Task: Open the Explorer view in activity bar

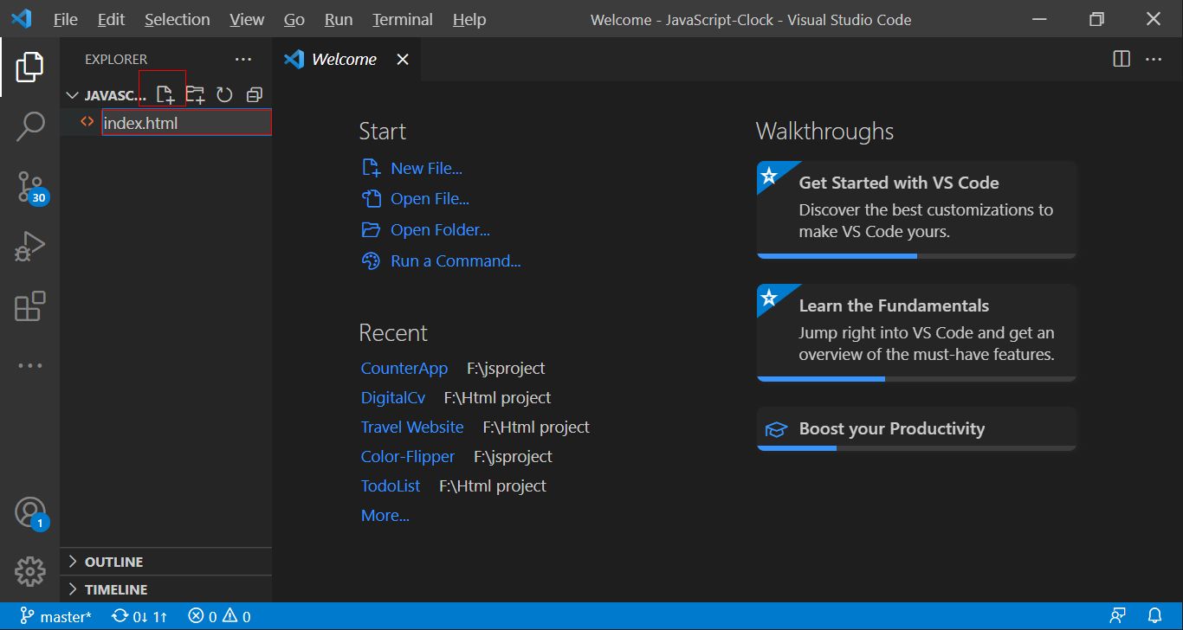Action: point(29,67)
